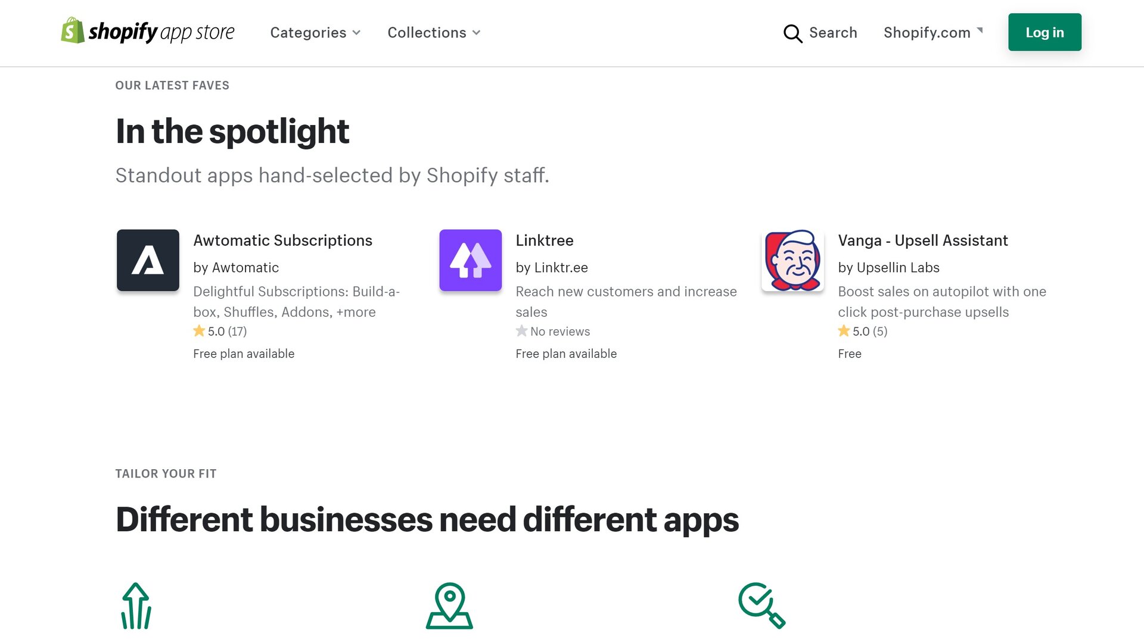Open the Vanga Upsell Assistant app icon
1144x643 pixels.
click(793, 260)
